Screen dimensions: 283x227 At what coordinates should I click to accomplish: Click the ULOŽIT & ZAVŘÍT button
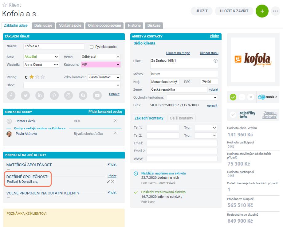pos(234,11)
